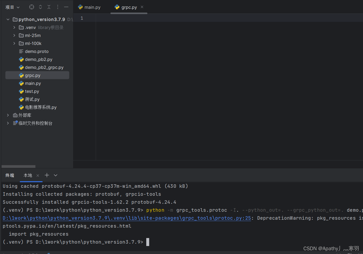Viewport: 363px width, 254px height.
Task: Hide the project panel with minus icon
Action: pyautogui.click(x=66, y=7)
